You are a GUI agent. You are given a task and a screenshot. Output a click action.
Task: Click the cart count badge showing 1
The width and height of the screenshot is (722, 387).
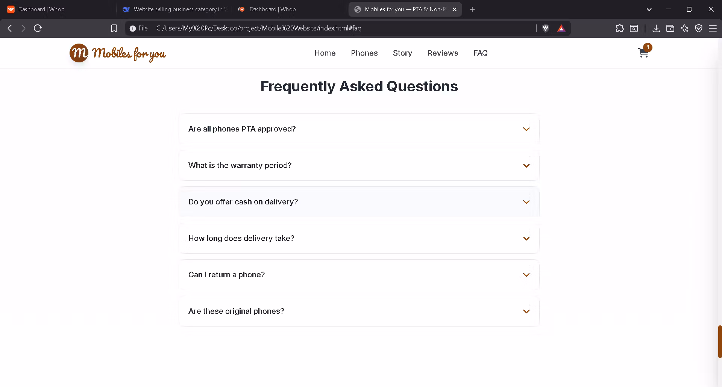tap(648, 47)
